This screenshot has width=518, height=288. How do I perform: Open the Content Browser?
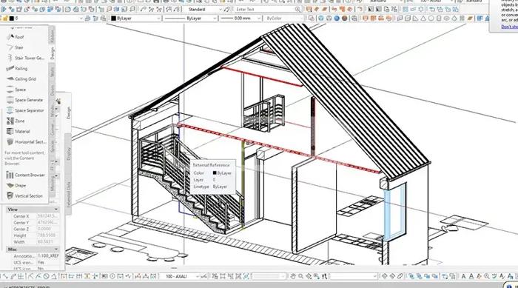25,175
